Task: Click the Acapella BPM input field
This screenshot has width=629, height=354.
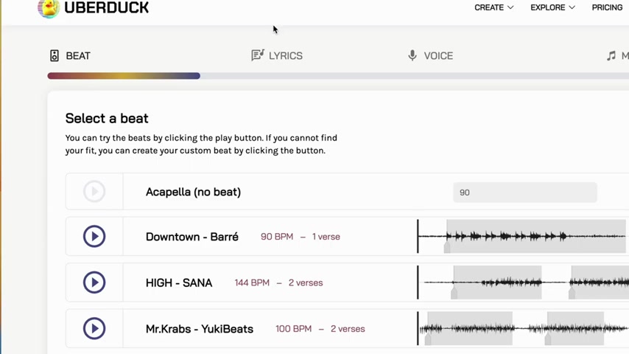Action: 524,192
